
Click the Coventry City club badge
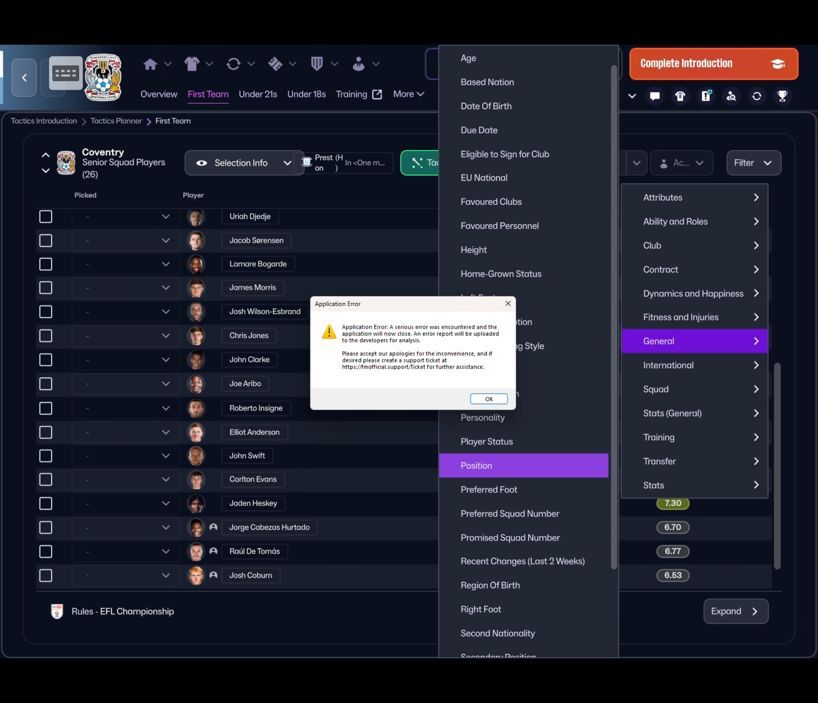(103, 77)
